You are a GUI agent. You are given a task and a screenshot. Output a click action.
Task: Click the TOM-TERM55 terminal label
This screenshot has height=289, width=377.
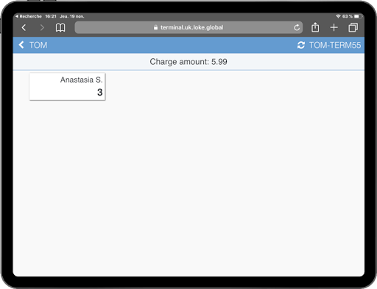335,45
